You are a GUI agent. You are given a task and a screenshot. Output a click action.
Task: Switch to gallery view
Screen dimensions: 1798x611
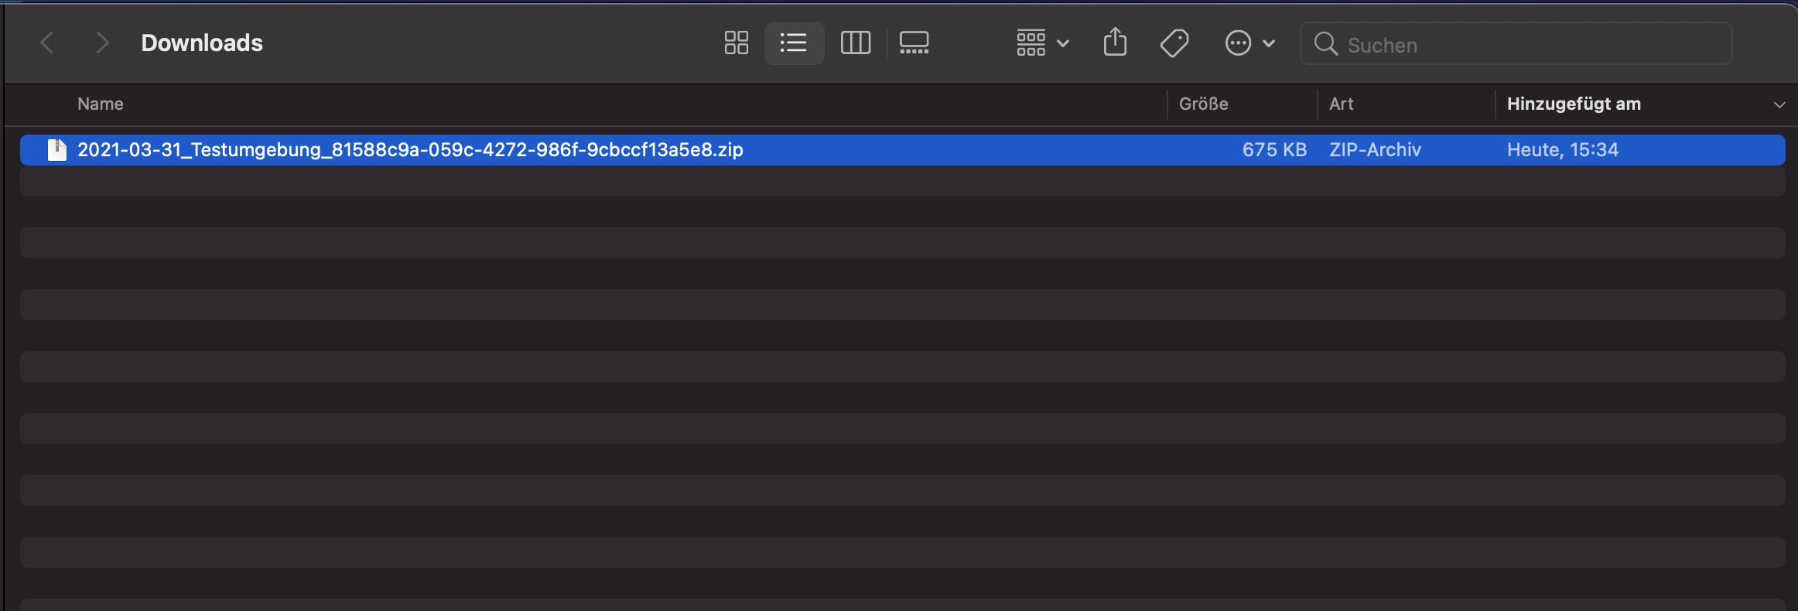[x=914, y=43]
